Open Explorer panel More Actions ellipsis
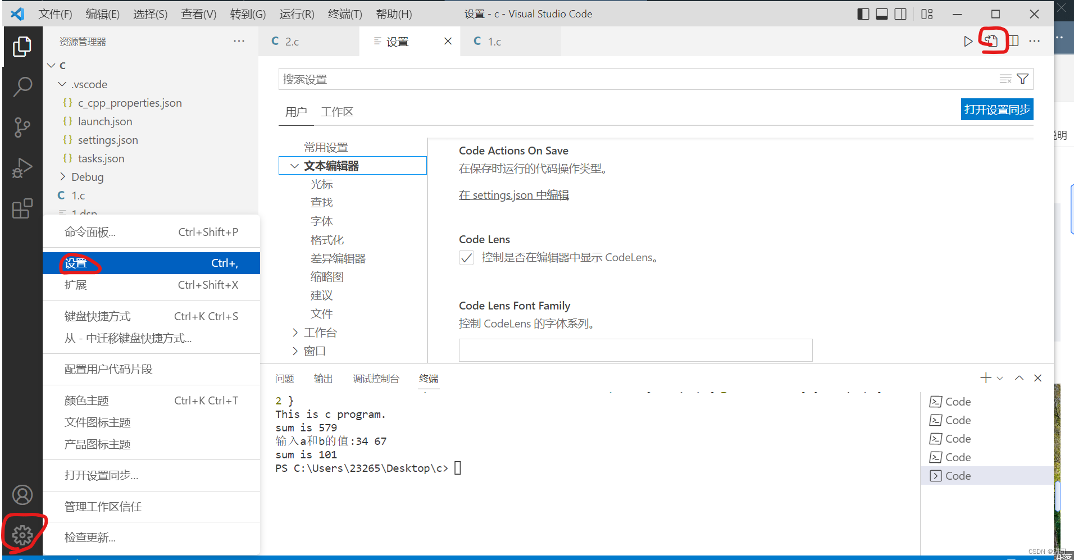1074x560 pixels. [x=239, y=41]
